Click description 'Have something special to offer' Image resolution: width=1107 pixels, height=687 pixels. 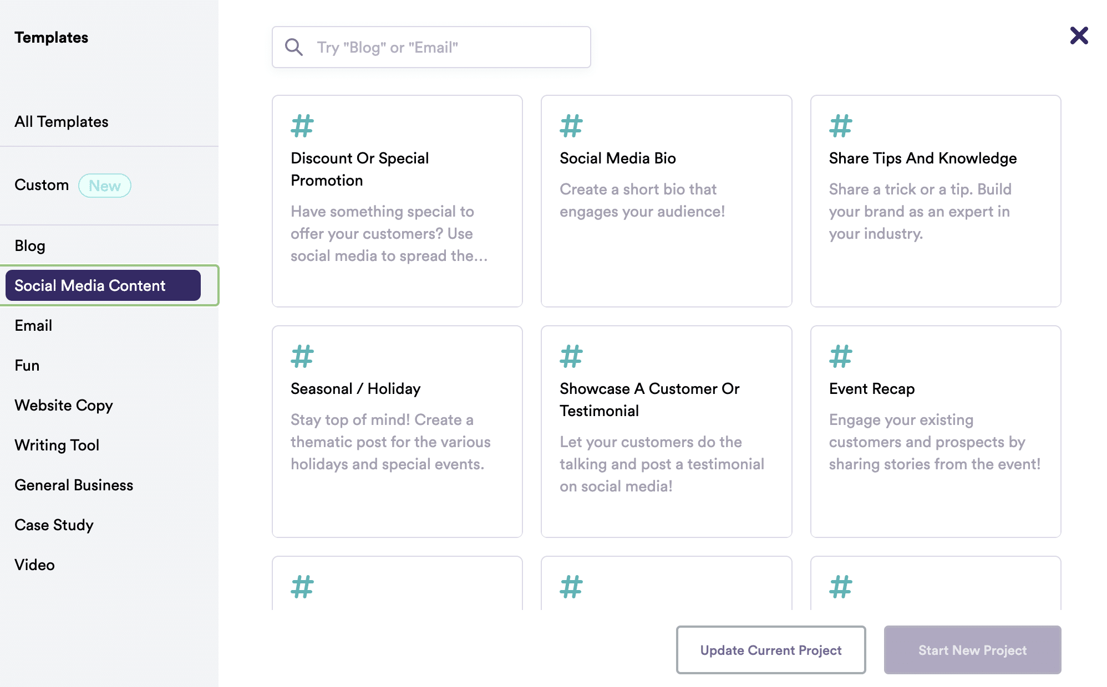(x=389, y=233)
